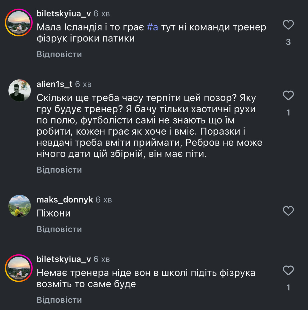Reply to the Мала Ісландія comment
The height and width of the screenshot is (310, 308).
[59, 54]
